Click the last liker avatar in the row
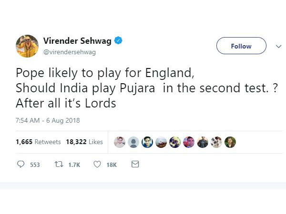Screen dimensions: 286x214 230,142
